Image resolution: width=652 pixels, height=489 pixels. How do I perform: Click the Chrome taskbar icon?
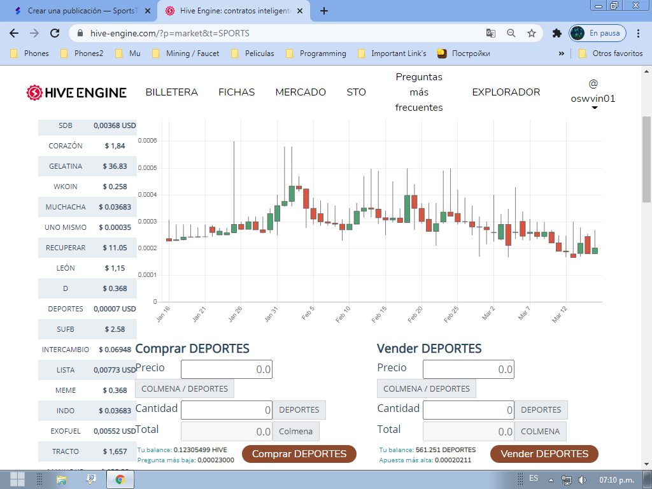click(120, 480)
